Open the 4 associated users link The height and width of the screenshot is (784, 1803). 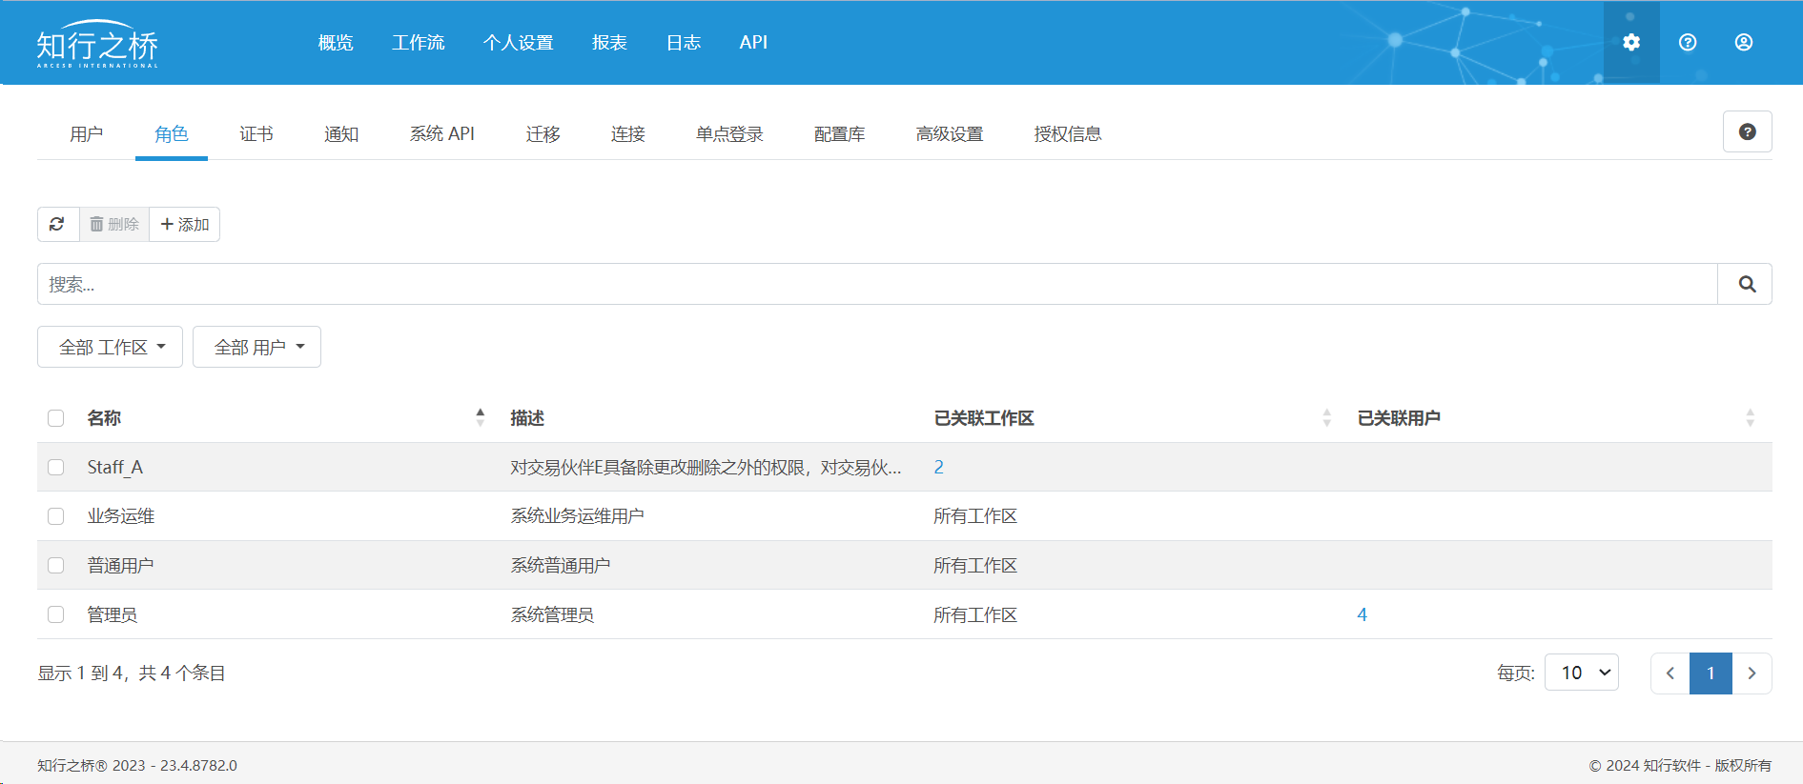coord(1362,614)
